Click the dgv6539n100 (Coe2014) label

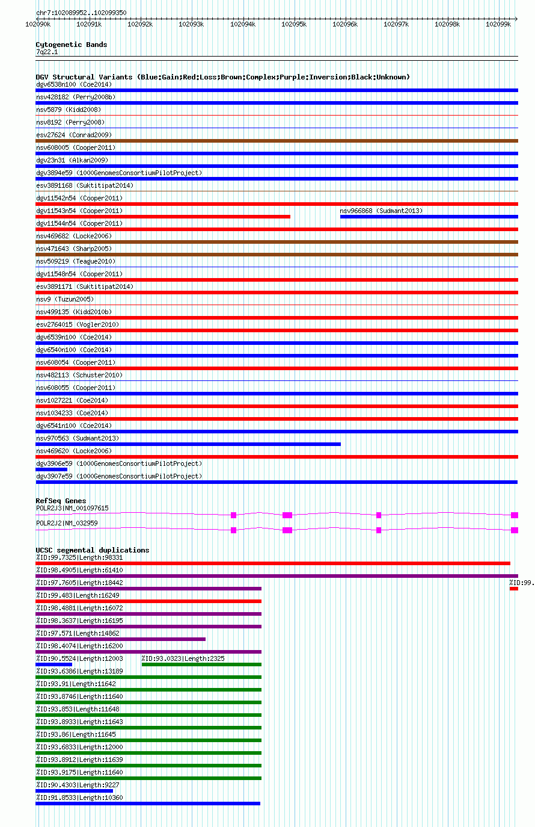click(x=74, y=337)
